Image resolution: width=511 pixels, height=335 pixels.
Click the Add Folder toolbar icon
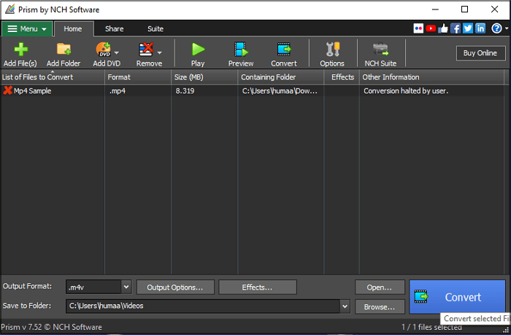(x=64, y=50)
